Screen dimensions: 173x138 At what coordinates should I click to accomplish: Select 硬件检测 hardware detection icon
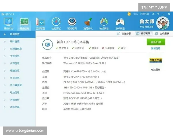pos(24,23)
